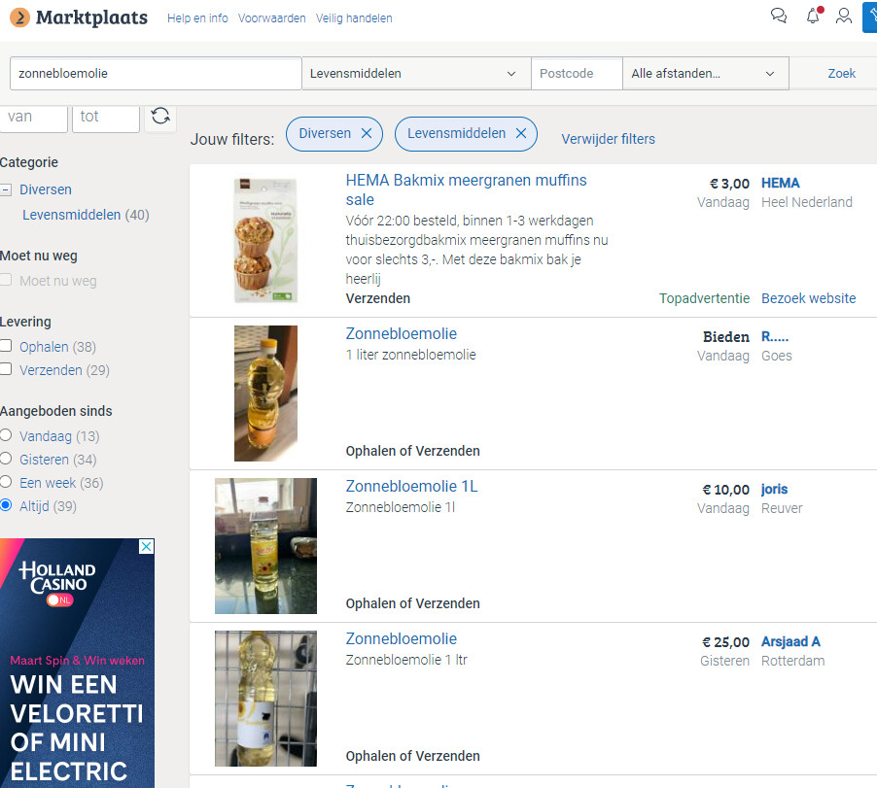Open the Voorwaarden link

pos(272,17)
